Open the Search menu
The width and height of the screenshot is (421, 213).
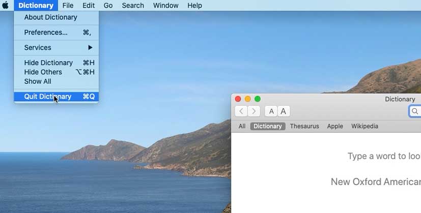133,6
